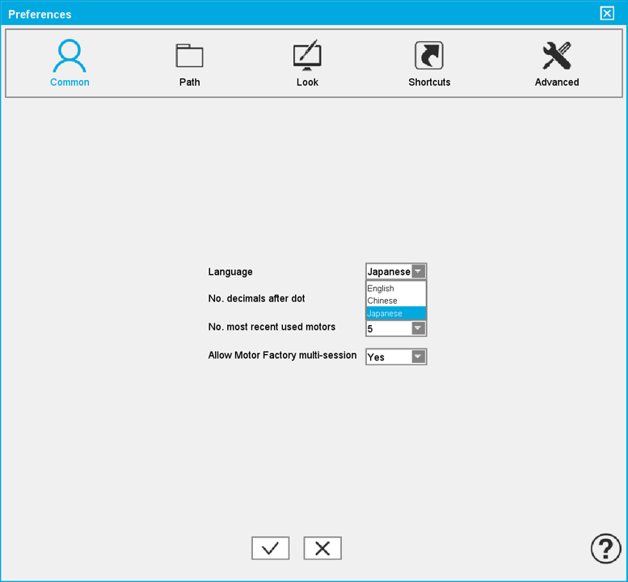Cancel changes with the X button
Screen dimensions: 628x582
click(x=322, y=548)
